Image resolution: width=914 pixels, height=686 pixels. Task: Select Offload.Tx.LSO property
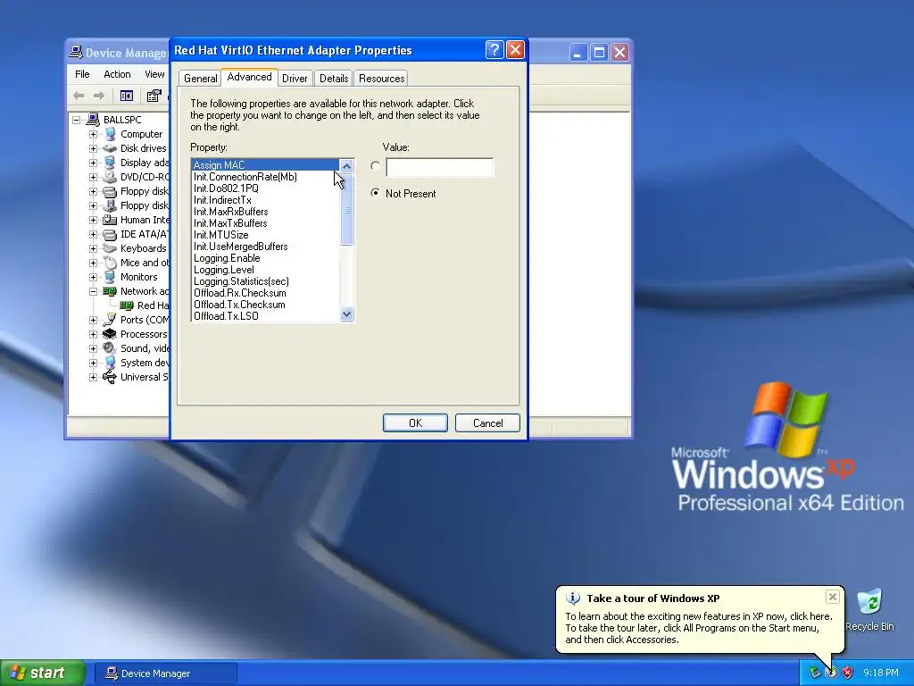(265, 316)
